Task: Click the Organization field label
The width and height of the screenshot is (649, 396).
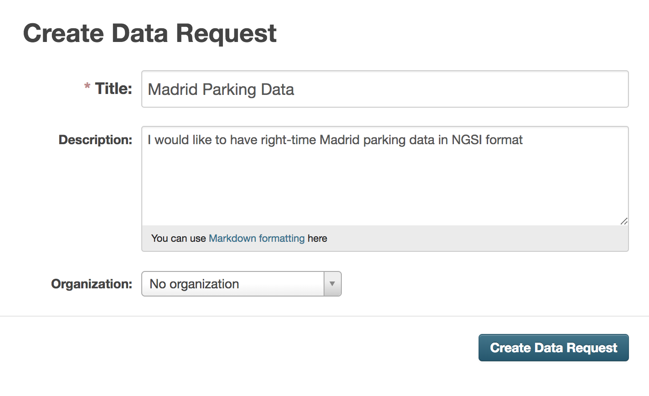Action: (92, 284)
